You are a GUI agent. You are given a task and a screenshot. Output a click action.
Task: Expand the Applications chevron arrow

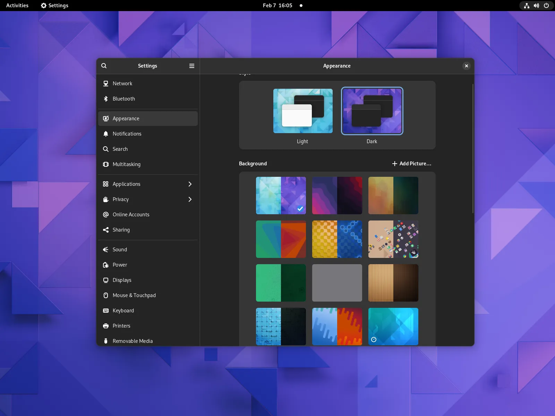[x=190, y=184]
